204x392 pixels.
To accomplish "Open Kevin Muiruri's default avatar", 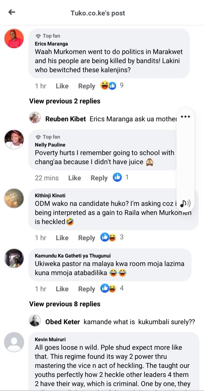I will (14, 342).
